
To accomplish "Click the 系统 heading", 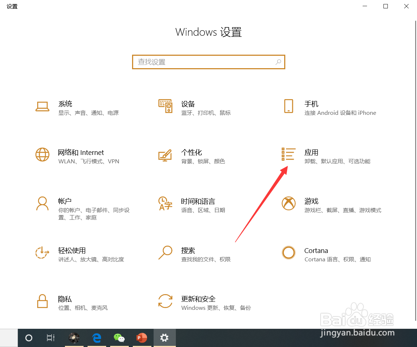I will pyautogui.click(x=65, y=104).
